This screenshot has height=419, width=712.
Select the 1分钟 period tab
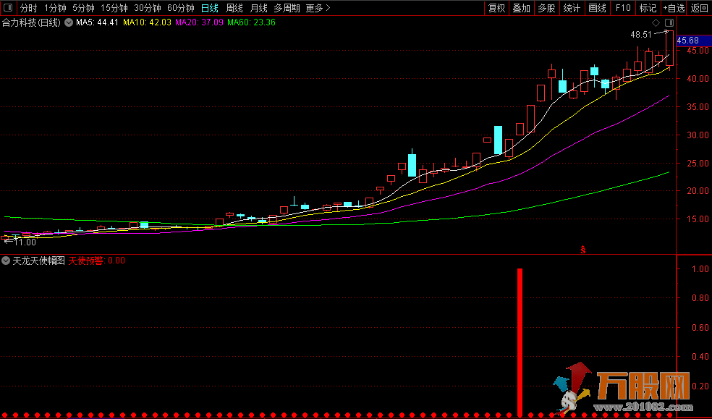(x=55, y=8)
